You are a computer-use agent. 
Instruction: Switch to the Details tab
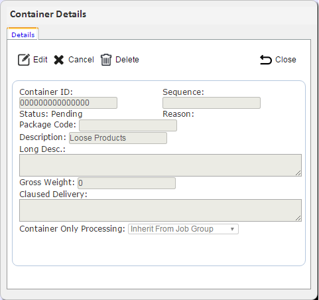coord(23,35)
